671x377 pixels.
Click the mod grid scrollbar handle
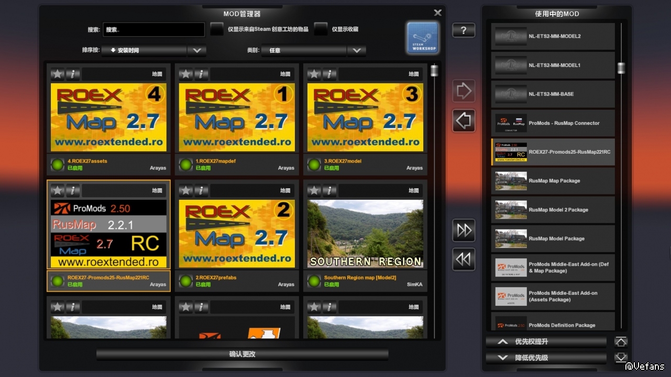[x=434, y=71]
